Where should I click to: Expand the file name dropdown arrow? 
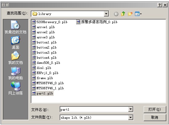click(x=130, y=109)
